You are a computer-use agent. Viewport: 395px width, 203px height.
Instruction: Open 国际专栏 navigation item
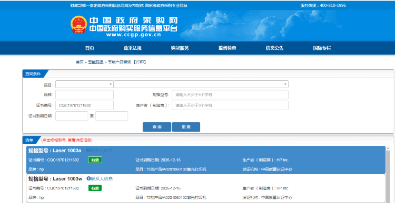pos(322,48)
